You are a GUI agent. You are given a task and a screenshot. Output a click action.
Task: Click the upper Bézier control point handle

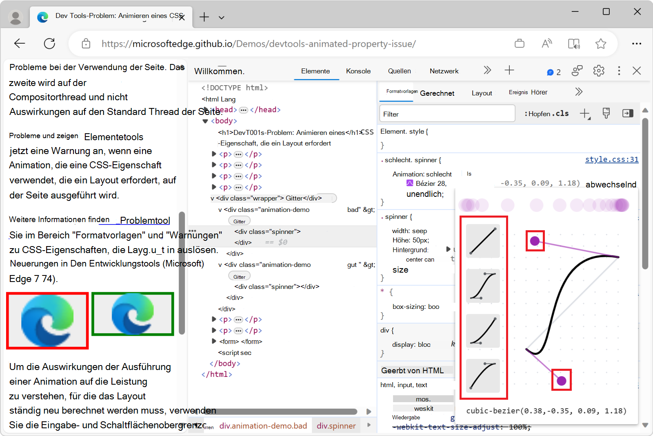(535, 241)
